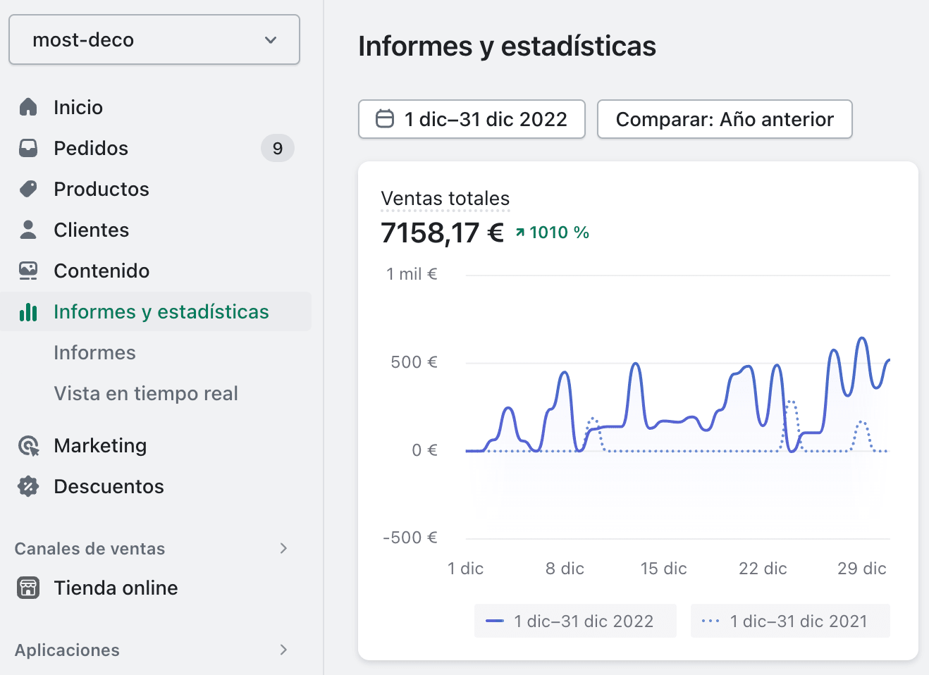Click the Ventas totales metric title
The width and height of the screenshot is (929, 675).
(x=445, y=199)
